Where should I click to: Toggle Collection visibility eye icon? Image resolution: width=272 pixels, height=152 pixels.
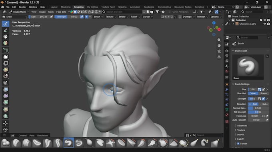click(265, 20)
